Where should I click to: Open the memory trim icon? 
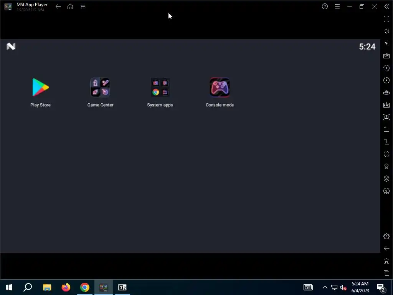click(x=386, y=93)
